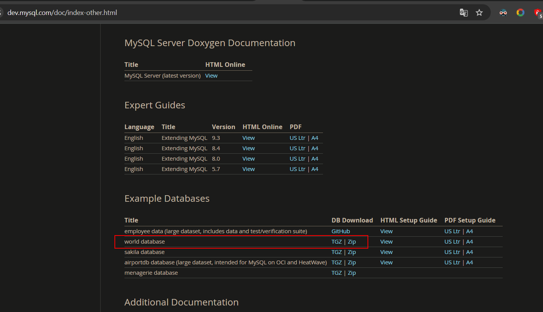Click the 'airportdb database' title cell
The image size is (543, 312).
(225, 262)
